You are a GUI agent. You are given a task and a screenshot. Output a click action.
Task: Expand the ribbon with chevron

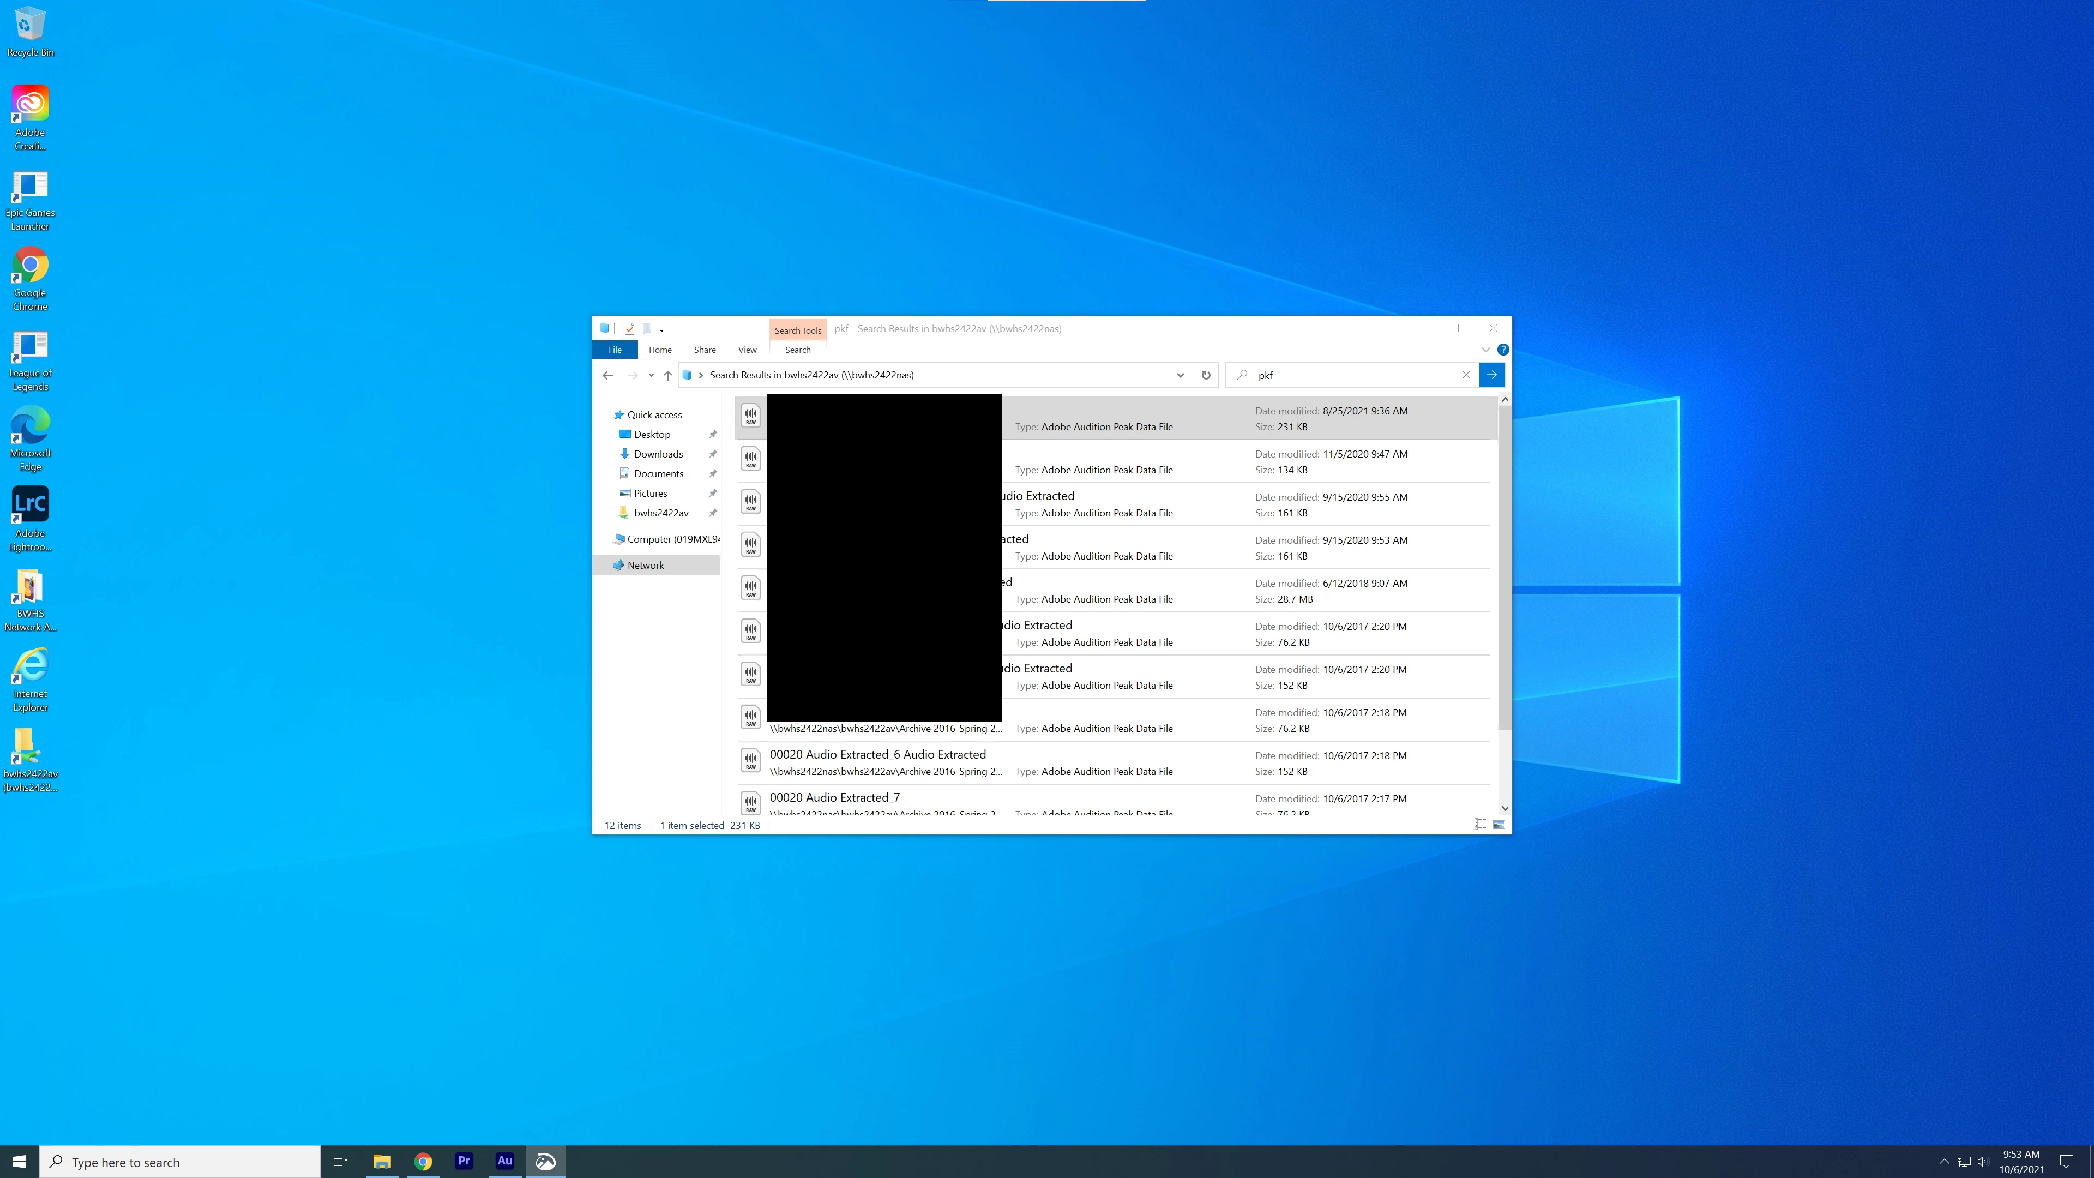tap(1485, 350)
